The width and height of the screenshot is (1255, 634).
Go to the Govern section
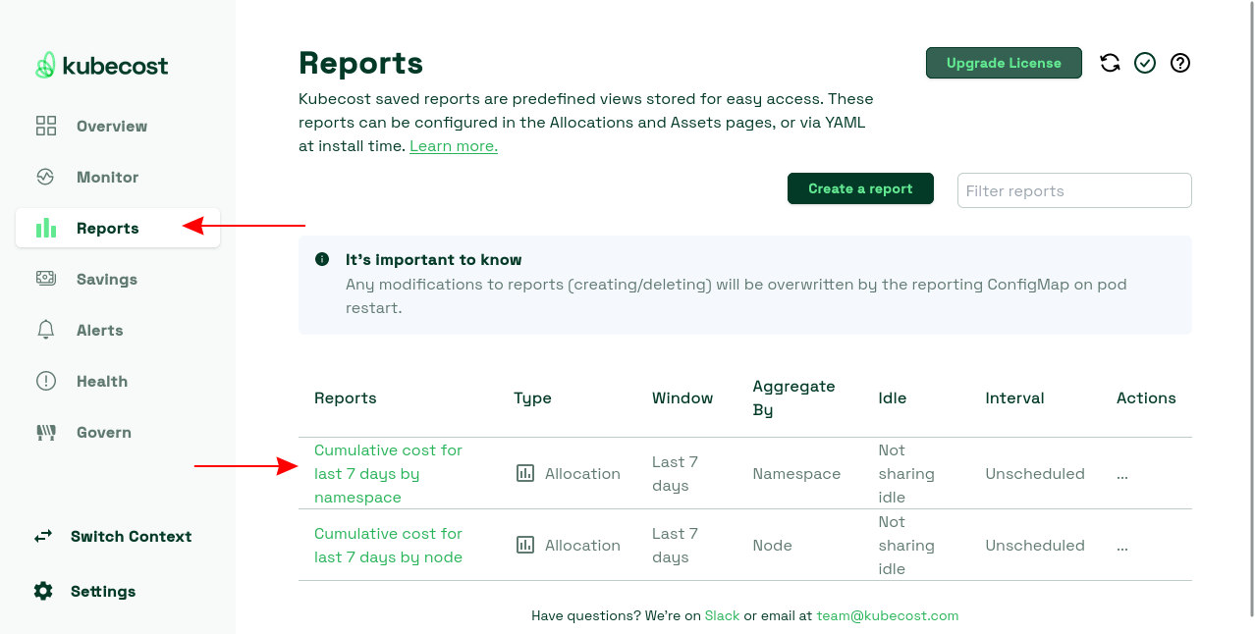tap(103, 432)
